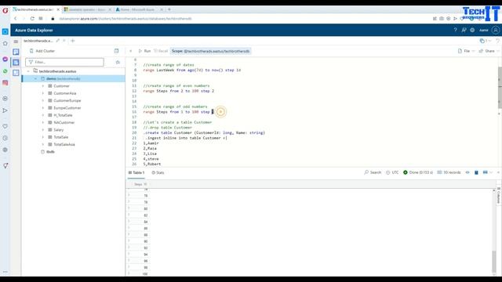Image resolution: width=502 pixels, height=282 pixels.
Task: Select the Query pane icon in left rail
Action: coord(16,63)
